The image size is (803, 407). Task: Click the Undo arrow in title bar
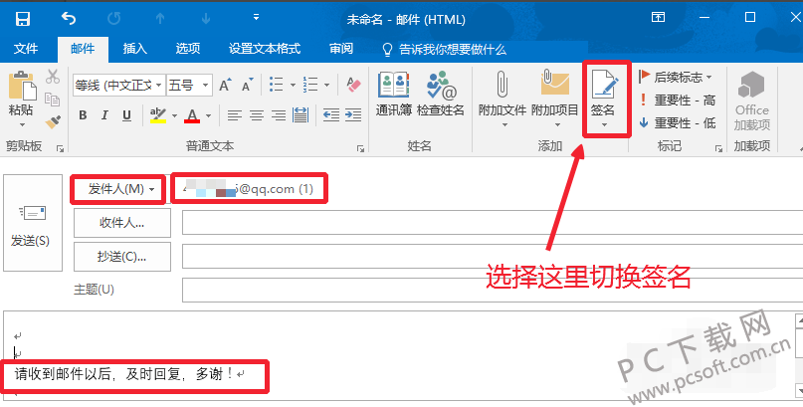pos(68,19)
